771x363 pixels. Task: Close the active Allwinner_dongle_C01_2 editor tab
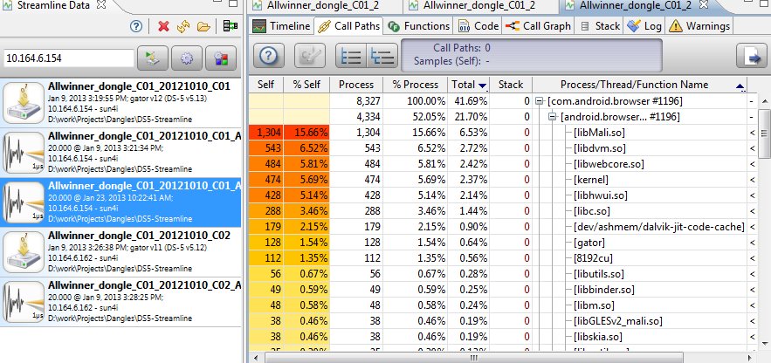pos(703,5)
